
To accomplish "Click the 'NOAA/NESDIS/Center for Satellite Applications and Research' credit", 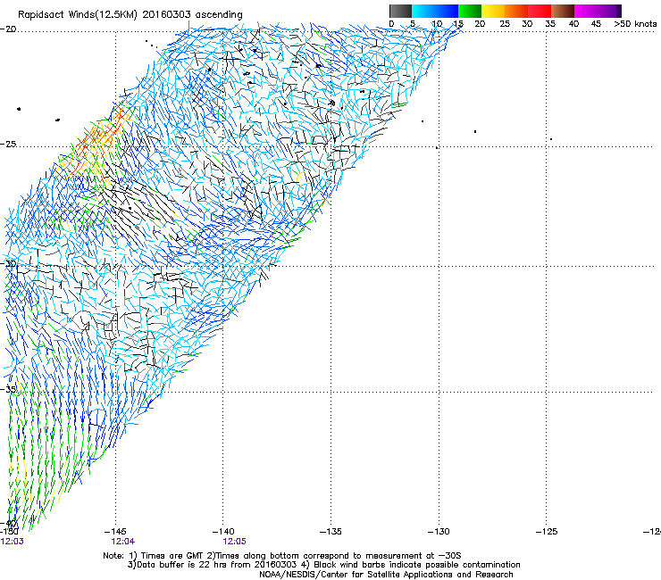I will (386, 575).
